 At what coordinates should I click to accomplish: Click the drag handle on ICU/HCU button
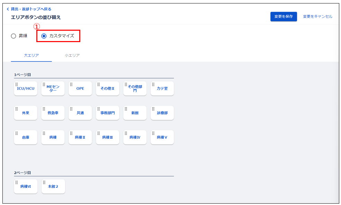[x=17, y=84]
